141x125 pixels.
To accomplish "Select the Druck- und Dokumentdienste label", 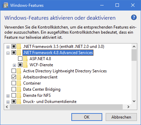I will click(50, 102).
